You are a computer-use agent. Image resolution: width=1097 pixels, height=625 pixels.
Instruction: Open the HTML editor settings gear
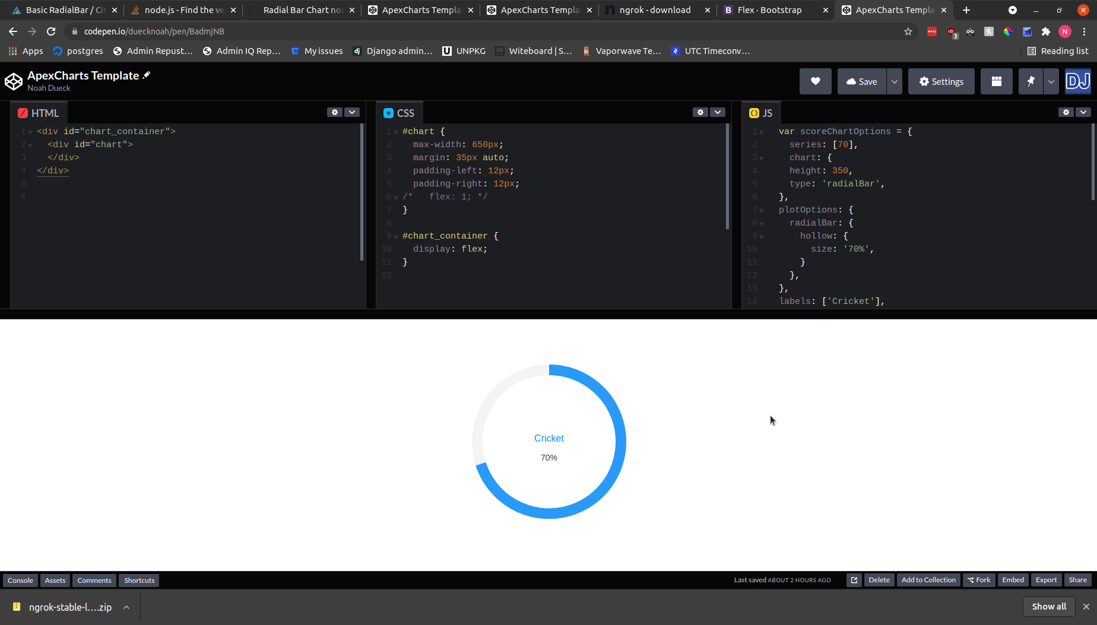[x=334, y=112]
